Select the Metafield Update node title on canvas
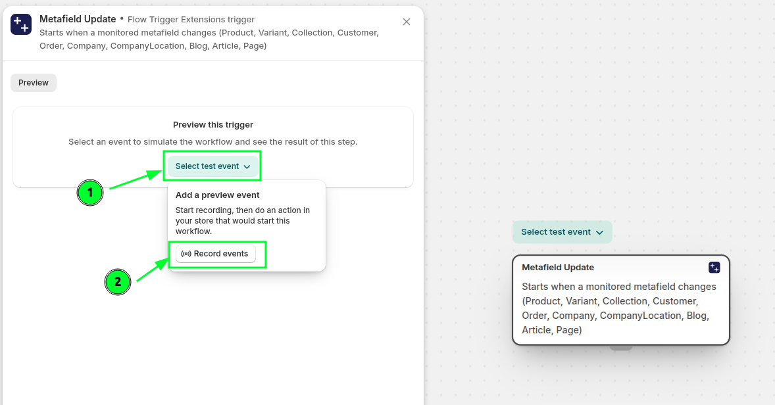This screenshot has width=775, height=405. 558,268
